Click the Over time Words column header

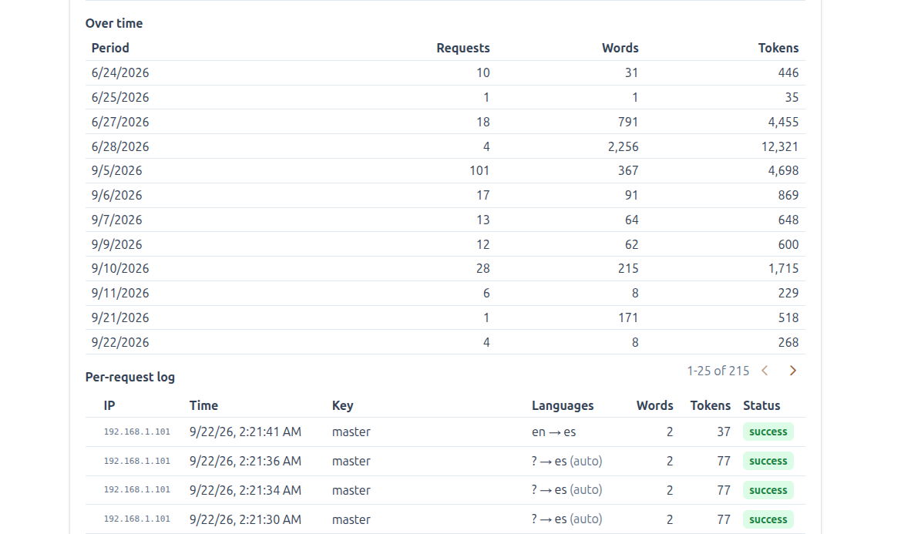(x=620, y=49)
